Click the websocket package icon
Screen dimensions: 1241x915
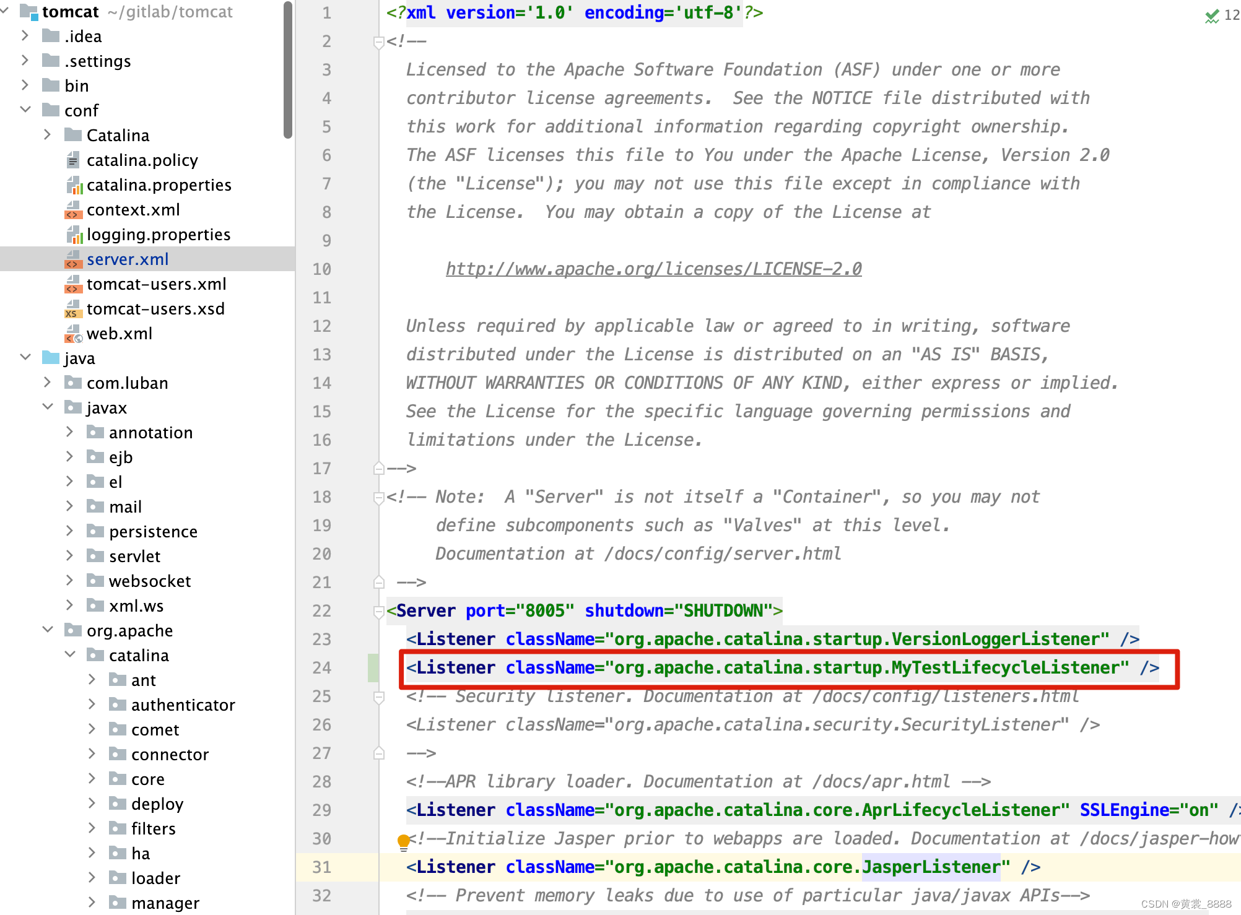click(95, 581)
